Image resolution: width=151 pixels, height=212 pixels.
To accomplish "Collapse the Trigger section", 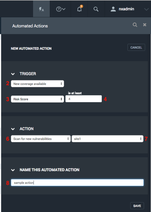I will (x=13, y=74).
